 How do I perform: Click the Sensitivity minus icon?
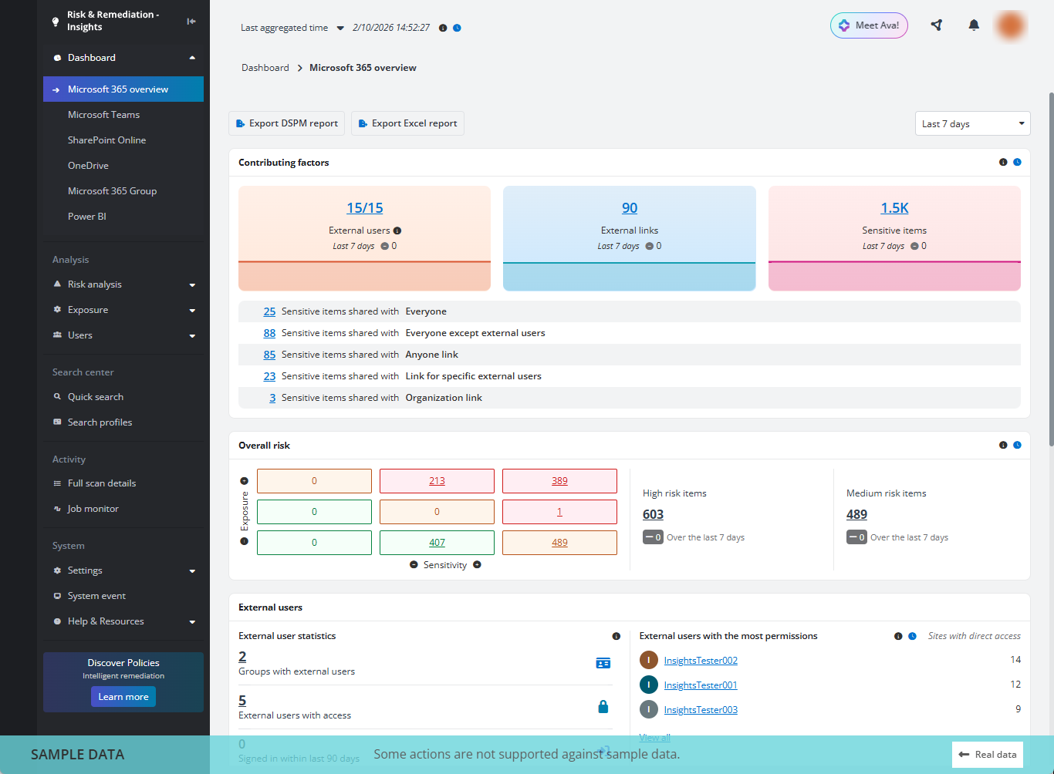tap(414, 565)
